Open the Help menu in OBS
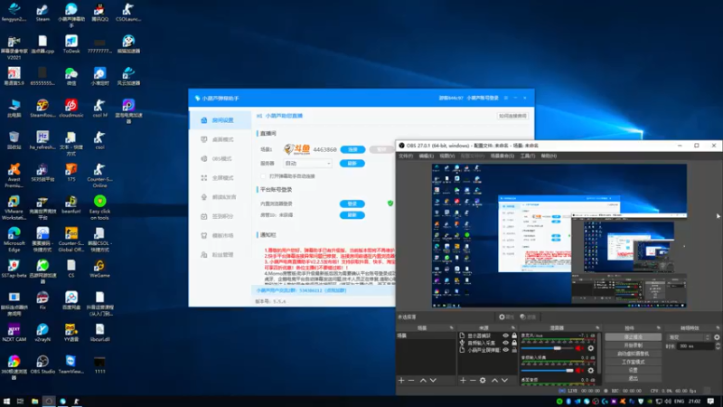 pos(549,156)
